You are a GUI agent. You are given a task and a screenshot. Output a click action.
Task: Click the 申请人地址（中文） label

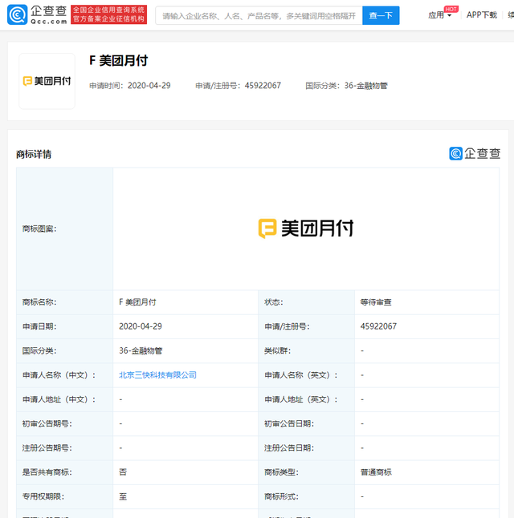click(x=59, y=399)
